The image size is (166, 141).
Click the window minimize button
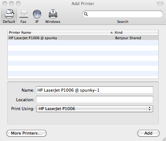point(11,4)
